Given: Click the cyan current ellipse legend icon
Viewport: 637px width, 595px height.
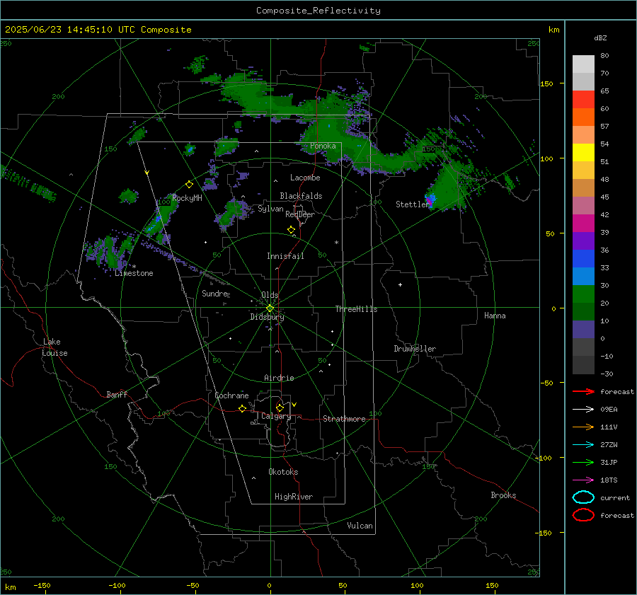Looking at the screenshot, I should pos(583,497).
